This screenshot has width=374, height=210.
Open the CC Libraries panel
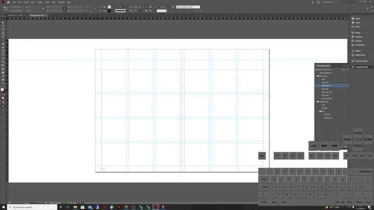[x=358, y=45]
